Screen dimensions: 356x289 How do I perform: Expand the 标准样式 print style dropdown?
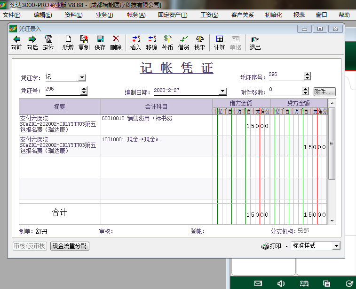tap(336, 246)
